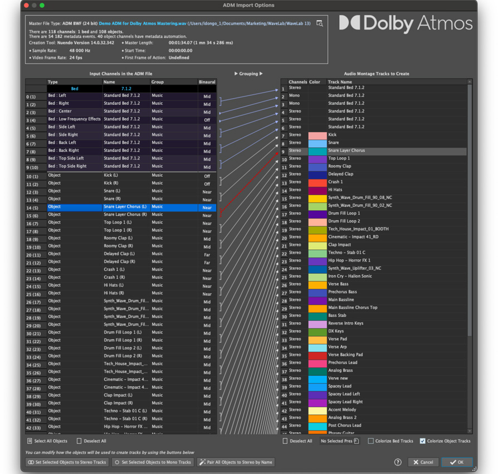This screenshot has width=498, height=474.
Task: Click the left Deselect All icon button
Action: (79, 441)
